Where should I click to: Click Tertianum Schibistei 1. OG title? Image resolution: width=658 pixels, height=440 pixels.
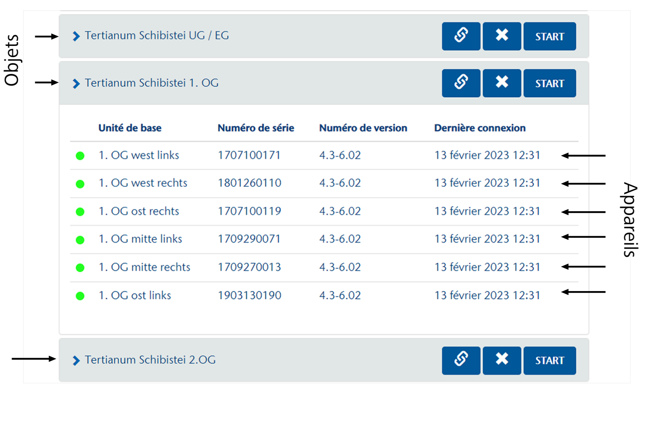[152, 83]
